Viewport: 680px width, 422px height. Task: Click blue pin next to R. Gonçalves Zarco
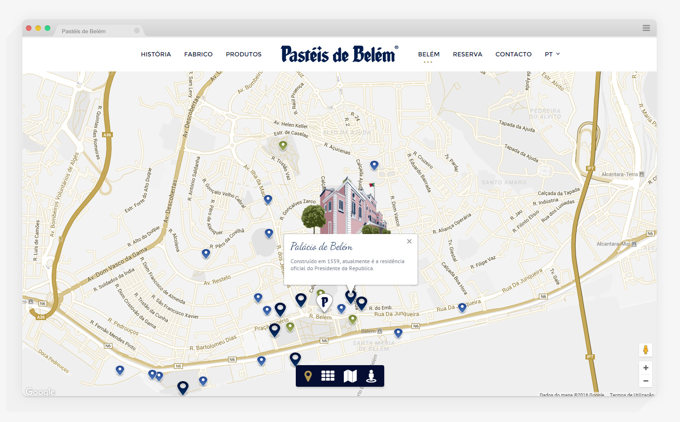coord(268,199)
